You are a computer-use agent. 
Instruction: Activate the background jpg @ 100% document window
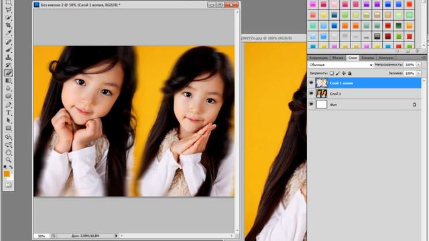point(273,38)
